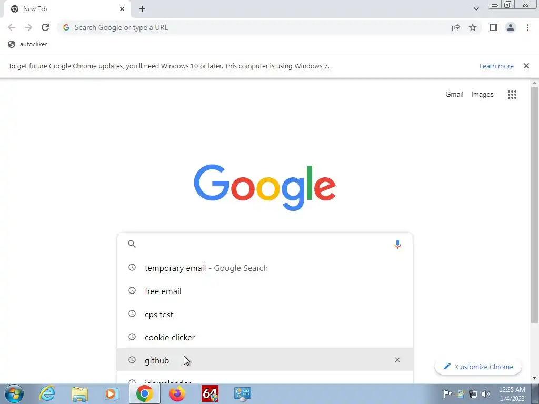This screenshot has height=404, width=539.
Task: Open File Explorer from taskbar
Action: pyautogui.click(x=79, y=393)
